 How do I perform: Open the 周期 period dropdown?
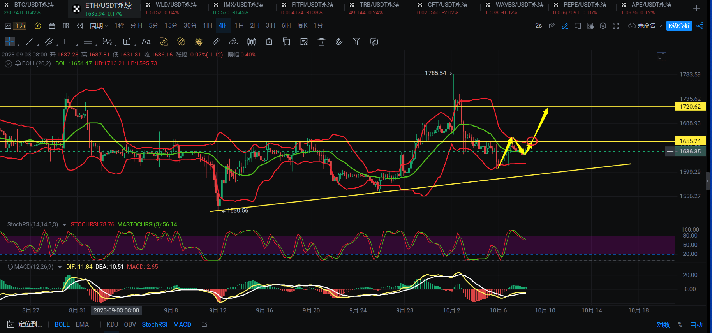pos(99,26)
